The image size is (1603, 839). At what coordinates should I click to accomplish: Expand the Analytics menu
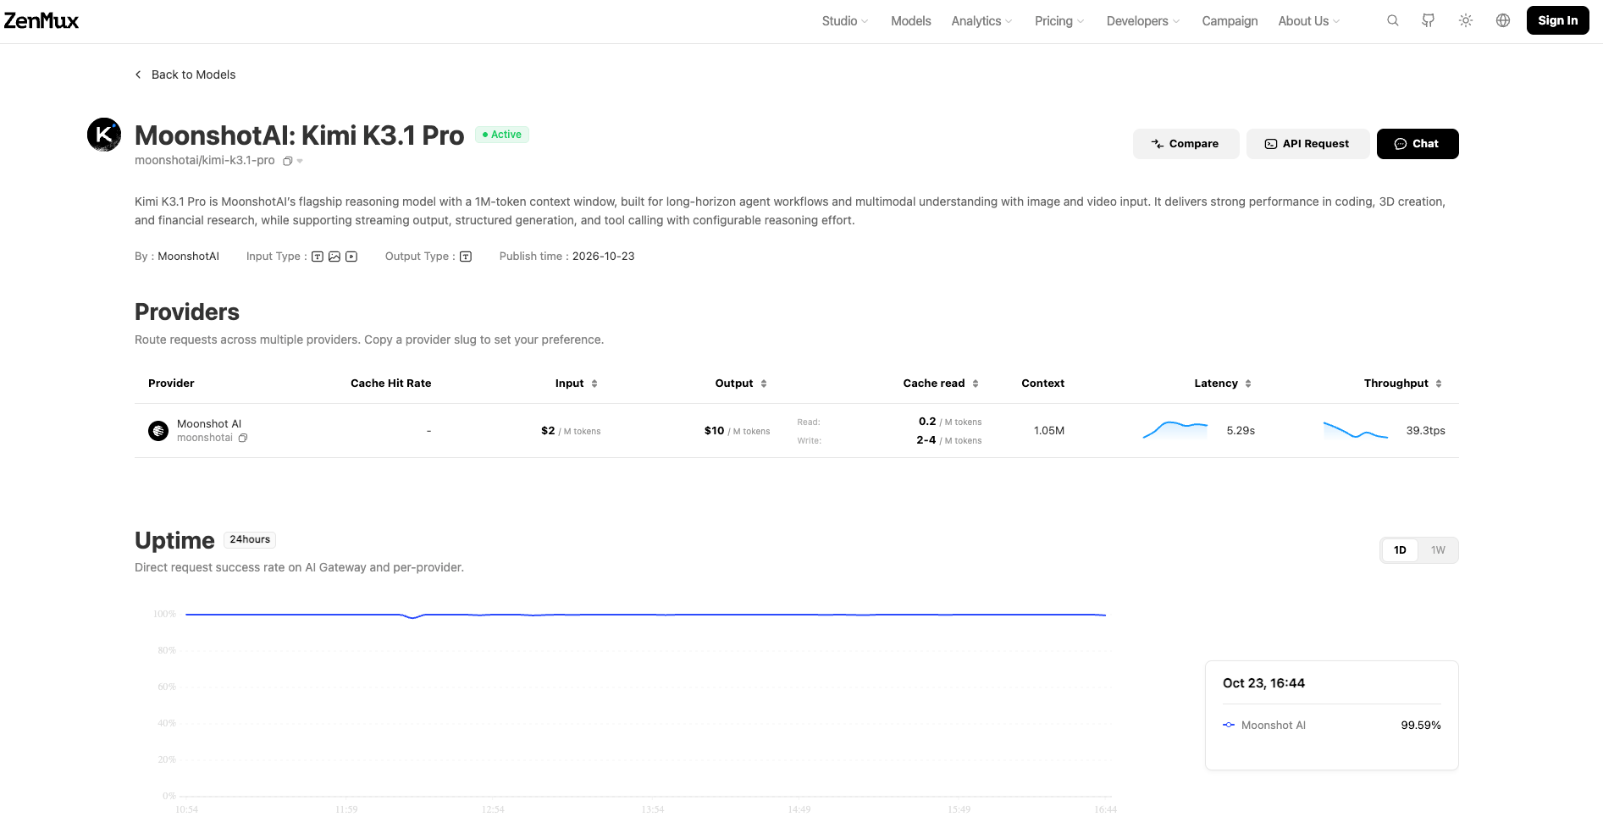(982, 21)
